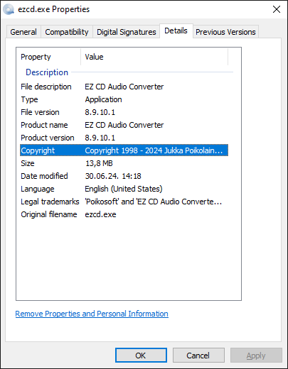Click the value '13,8 MB'
Viewport: 288px width, 369px height.
pos(99,163)
